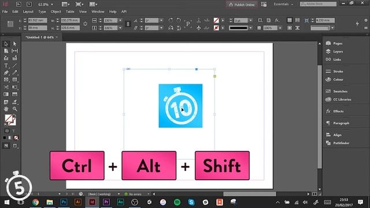Click the blue stopwatch image on the page
Screen dimensions: 370x208
tap(180, 106)
